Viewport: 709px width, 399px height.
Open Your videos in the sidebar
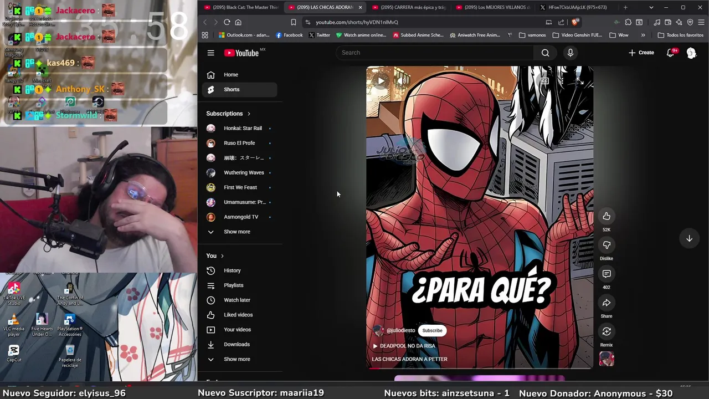pyautogui.click(x=239, y=330)
